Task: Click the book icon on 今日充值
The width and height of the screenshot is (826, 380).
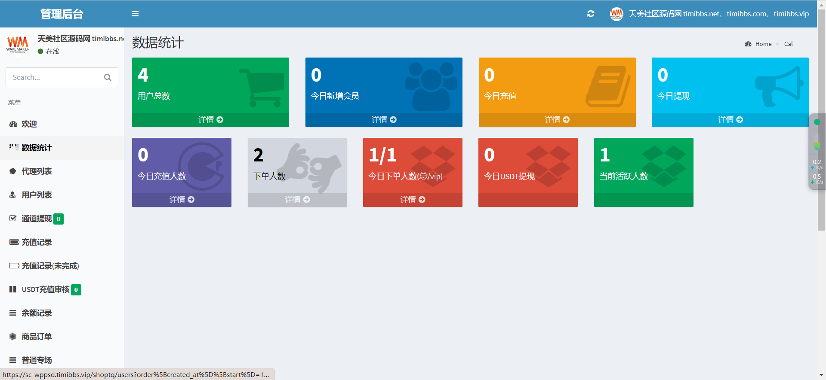Action: tap(607, 87)
